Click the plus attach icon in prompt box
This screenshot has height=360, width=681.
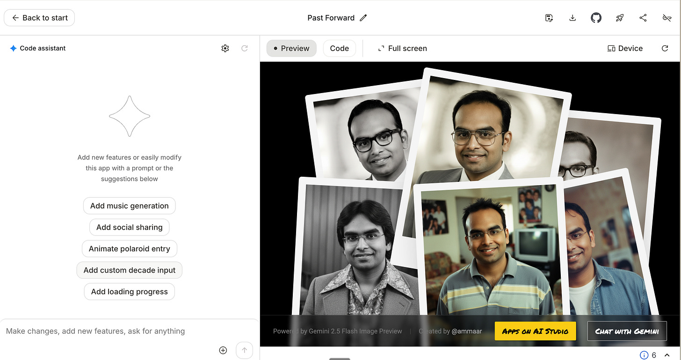[223, 350]
